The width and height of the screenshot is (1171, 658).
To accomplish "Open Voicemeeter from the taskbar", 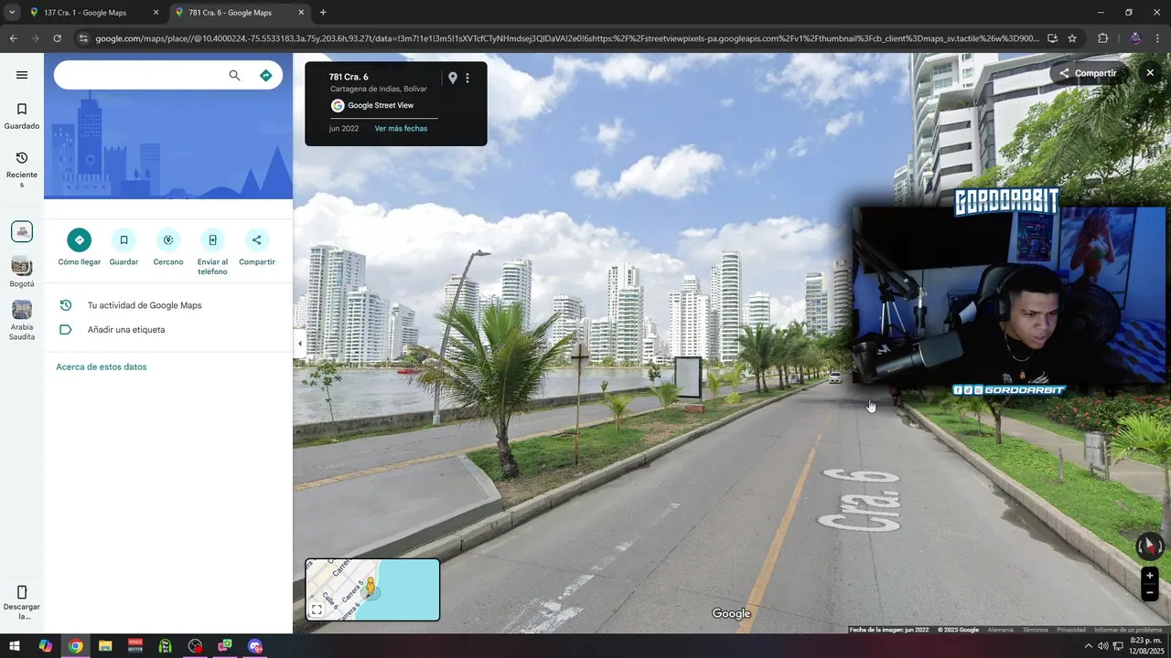I will [x=135, y=646].
